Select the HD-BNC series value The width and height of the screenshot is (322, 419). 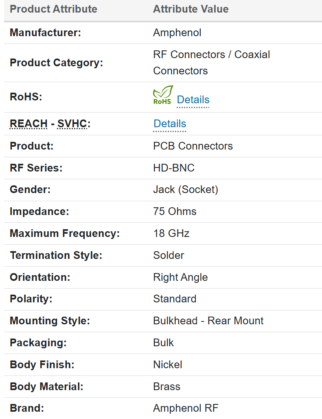174,168
